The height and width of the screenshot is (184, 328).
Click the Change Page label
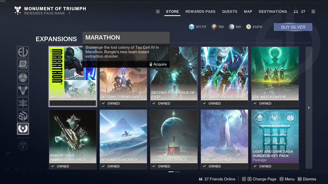[x=264, y=179]
